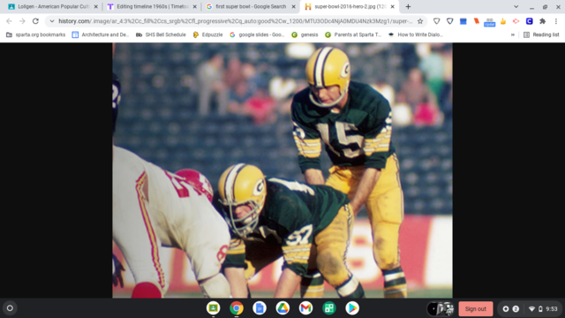Open the first shield extension icon

[x=437, y=21]
